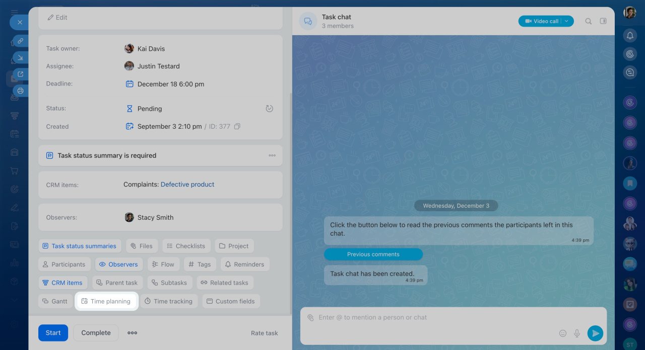Open the notifications bell in right sidebar

pyautogui.click(x=629, y=35)
